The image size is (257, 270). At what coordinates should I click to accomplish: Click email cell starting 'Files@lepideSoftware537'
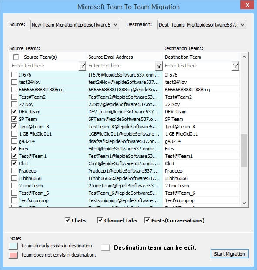[124, 149]
